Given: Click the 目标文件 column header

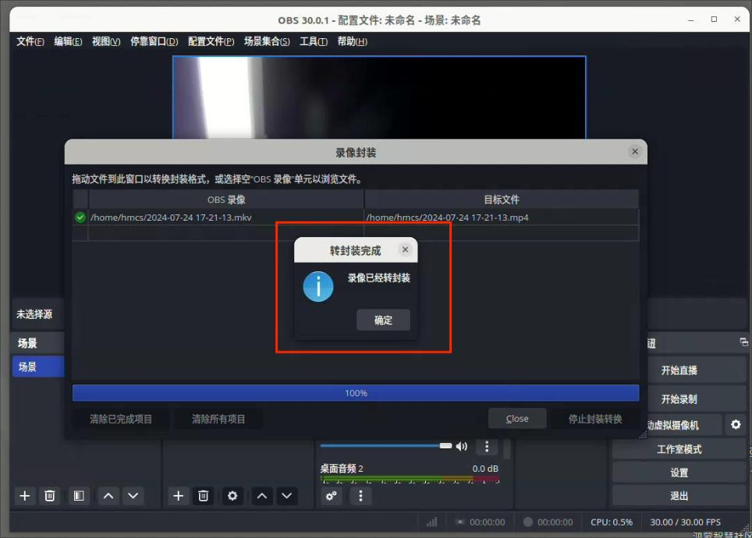Looking at the screenshot, I should 502,200.
